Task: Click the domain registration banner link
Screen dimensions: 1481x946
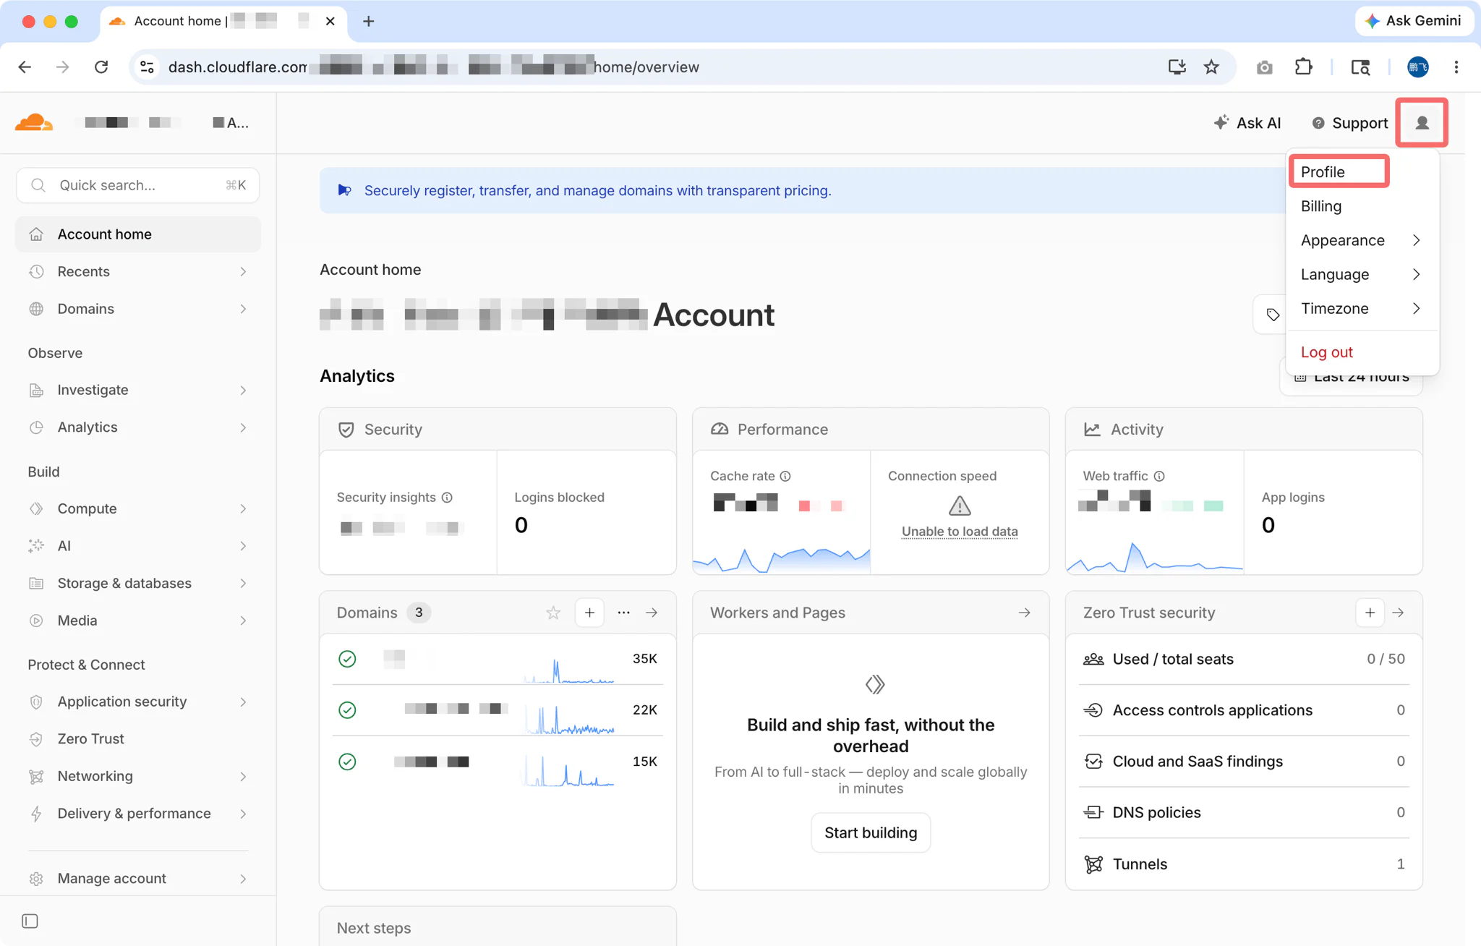Action: point(597,190)
